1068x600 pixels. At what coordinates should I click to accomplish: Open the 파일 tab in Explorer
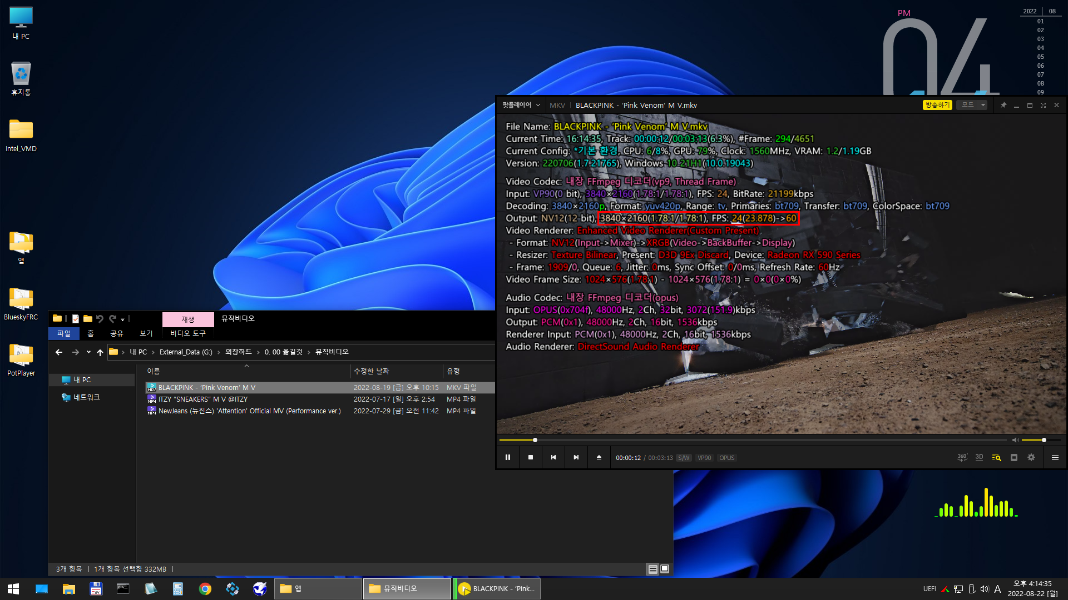click(64, 333)
